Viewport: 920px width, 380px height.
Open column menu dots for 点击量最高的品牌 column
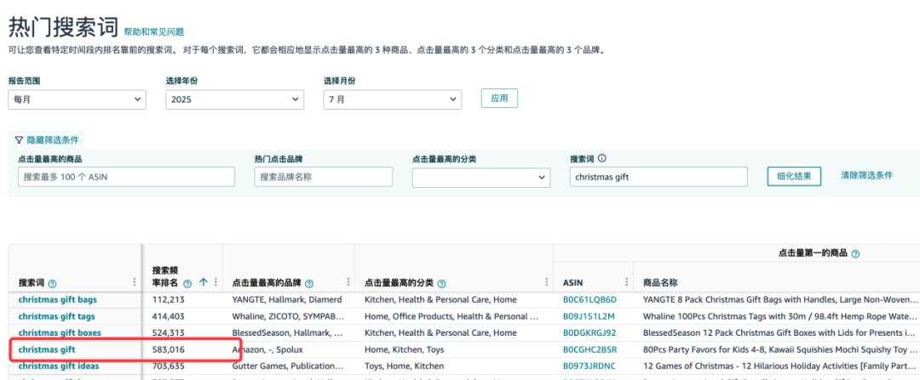click(x=348, y=283)
